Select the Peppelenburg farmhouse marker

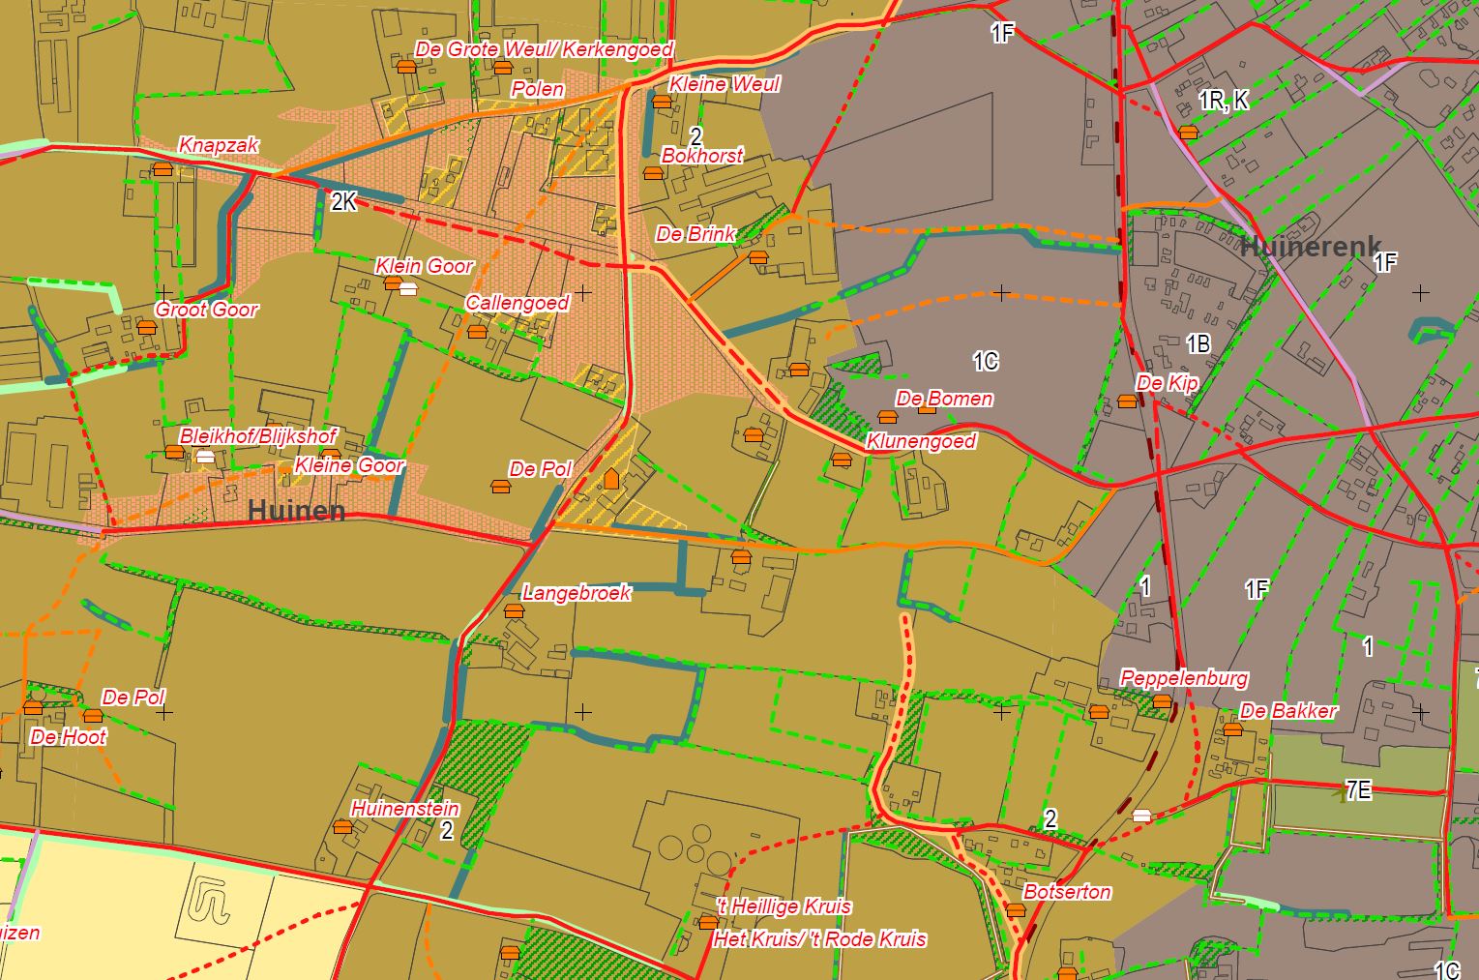coord(1163,701)
